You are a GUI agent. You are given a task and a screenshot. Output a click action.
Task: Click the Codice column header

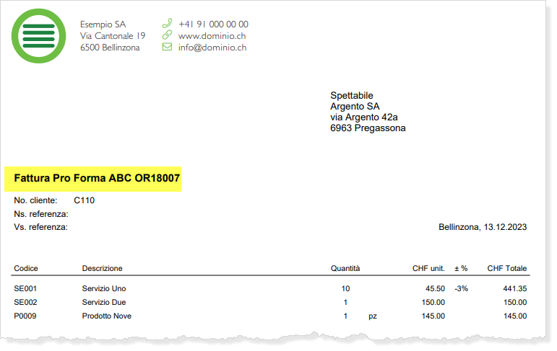(x=26, y=268)
